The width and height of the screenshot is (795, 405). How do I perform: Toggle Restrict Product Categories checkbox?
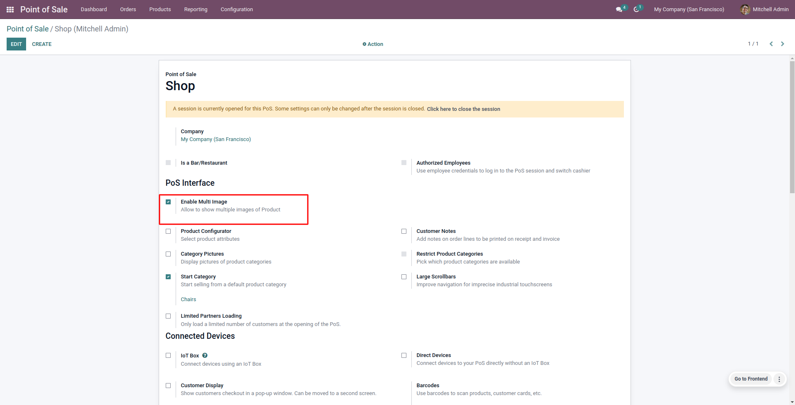pyautogui.click(x=404, y=254)
